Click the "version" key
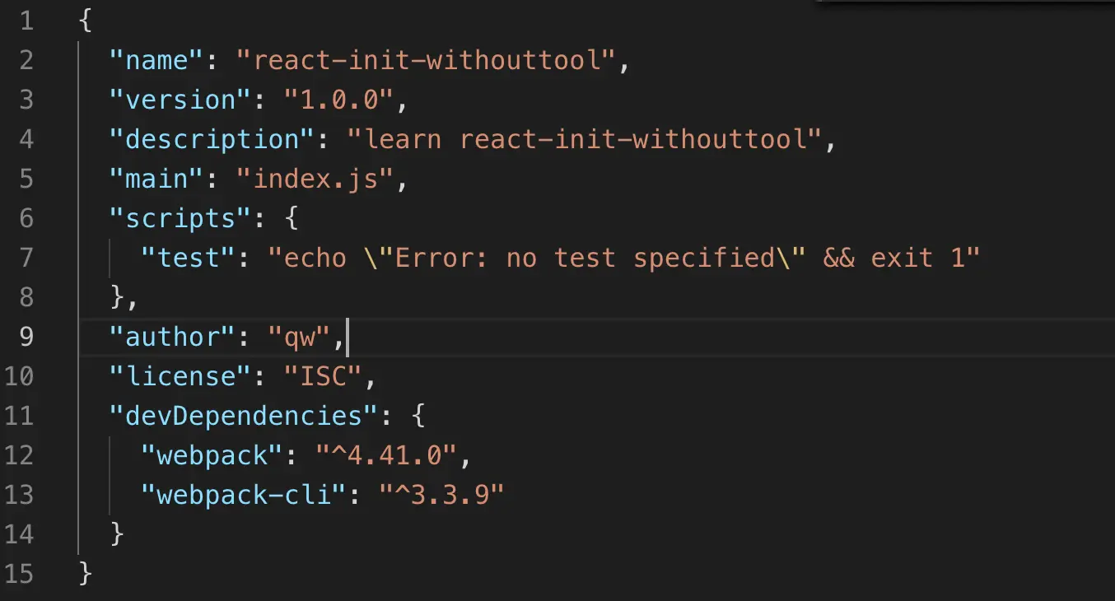This screenshot has height=601, width=1115. click(x=182, y=100)
